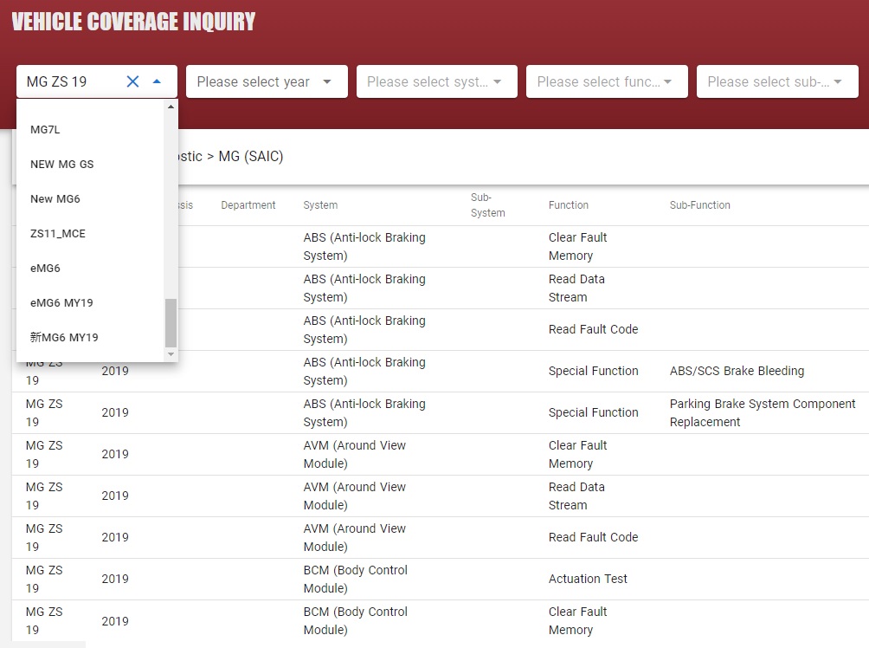
Task: Click AVM Read Fault Code function cell
Action: [593, 538]
